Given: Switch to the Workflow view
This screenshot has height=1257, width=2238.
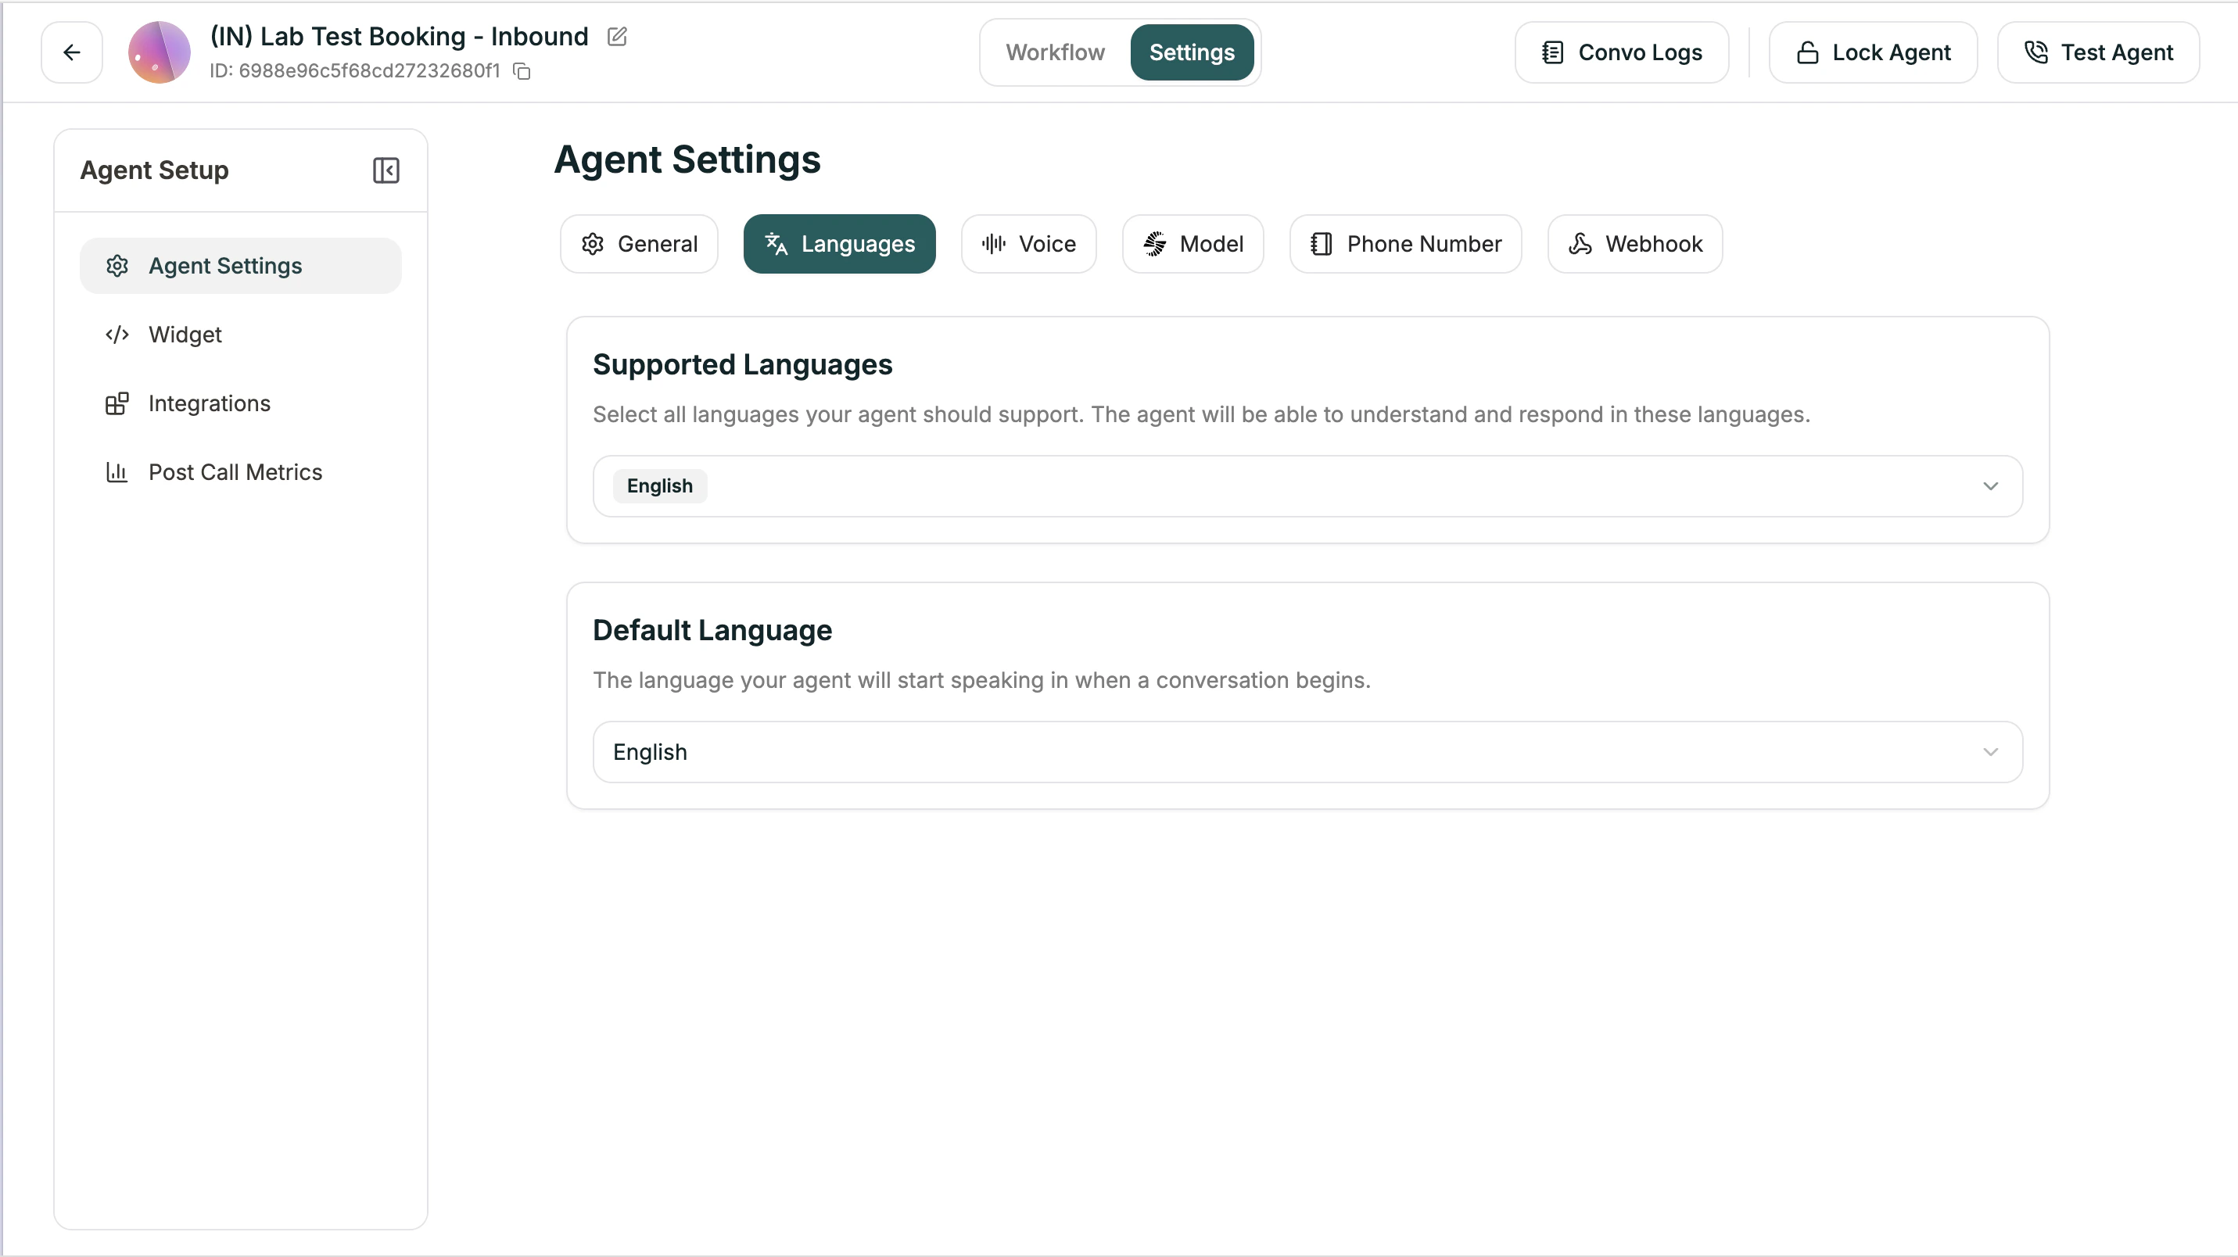Looking at the screenshot, I should 1055,52.
